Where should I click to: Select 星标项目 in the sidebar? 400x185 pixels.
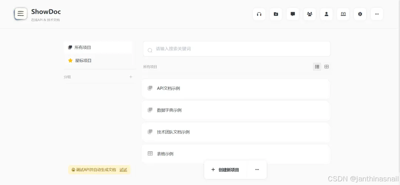pos(98,61)
